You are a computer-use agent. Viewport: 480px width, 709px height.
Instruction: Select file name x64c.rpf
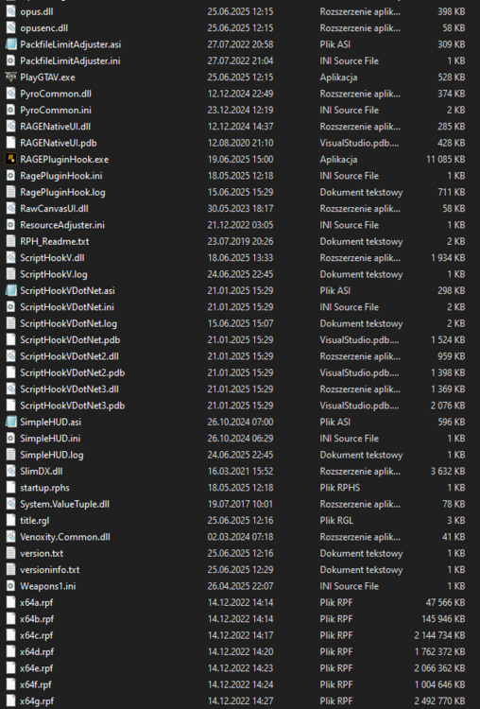point(37,635)
